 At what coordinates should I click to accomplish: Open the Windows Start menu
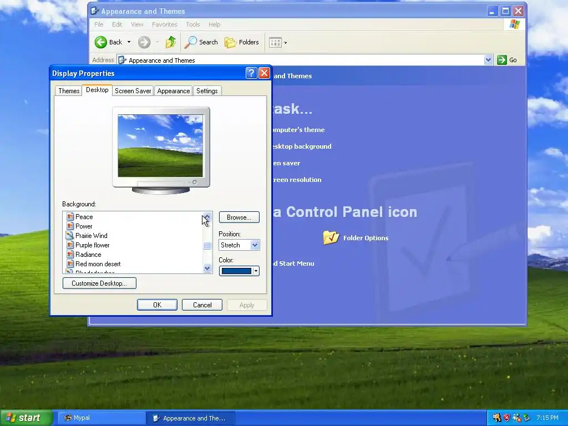tap(27, 418)
